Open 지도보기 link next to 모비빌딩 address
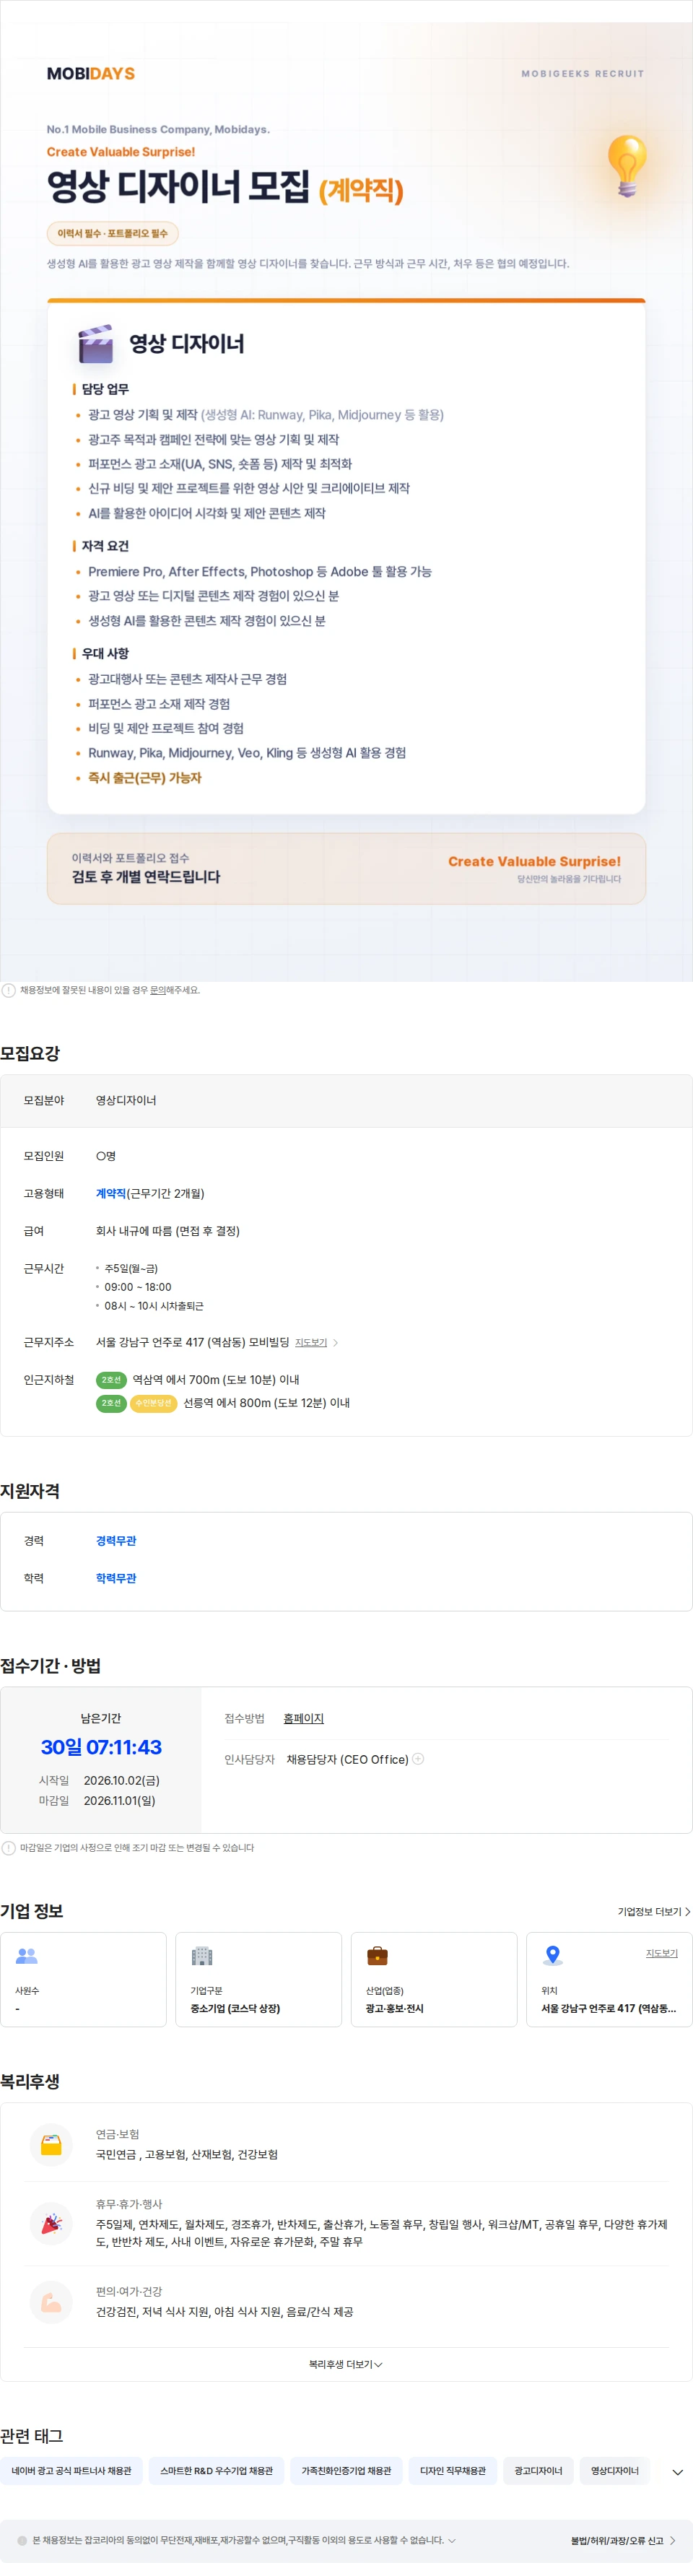 click(311, 1342)
